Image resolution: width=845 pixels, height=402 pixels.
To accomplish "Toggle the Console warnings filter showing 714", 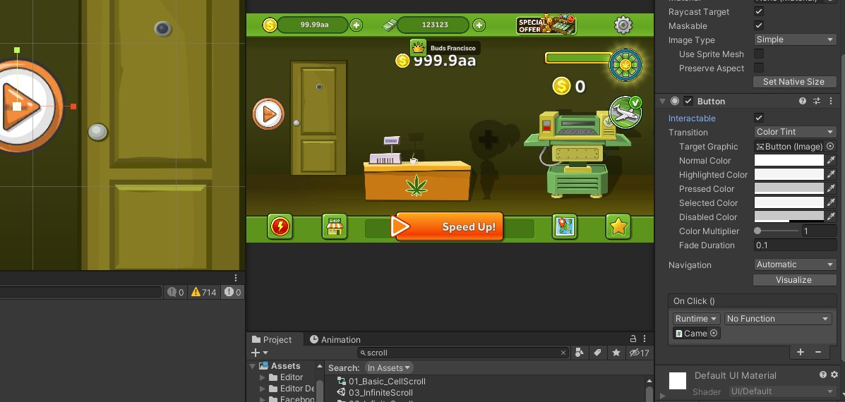I will pos(204,292).
